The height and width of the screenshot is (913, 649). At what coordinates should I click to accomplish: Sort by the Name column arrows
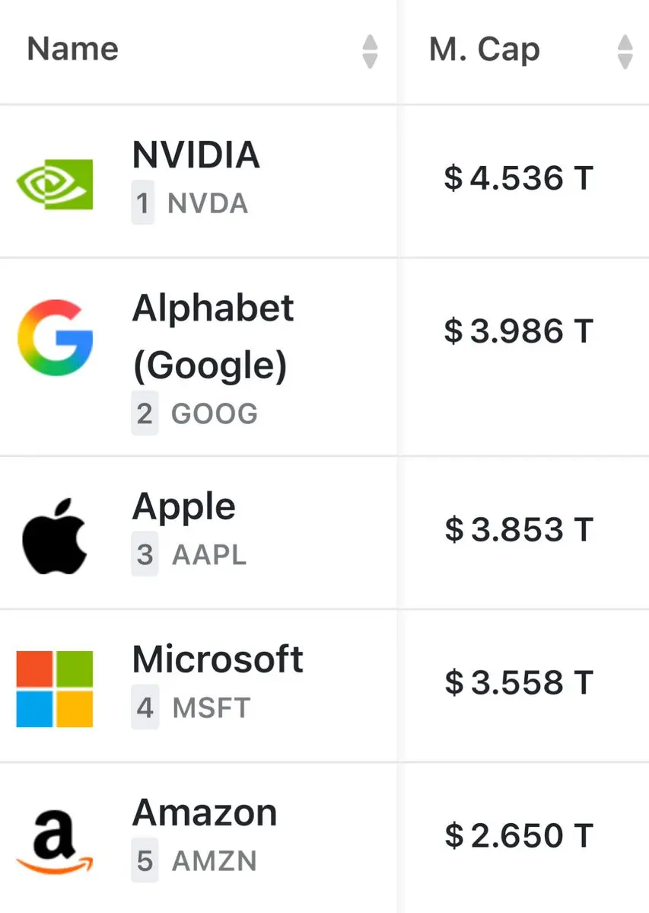(x=370, y=51)
